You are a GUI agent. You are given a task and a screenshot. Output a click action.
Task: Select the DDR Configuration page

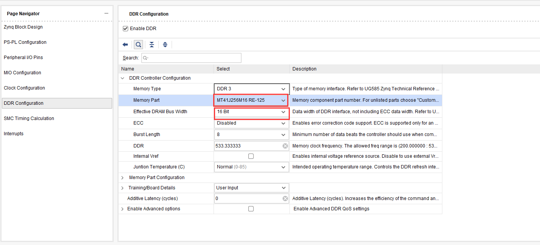tap(56, 103)
